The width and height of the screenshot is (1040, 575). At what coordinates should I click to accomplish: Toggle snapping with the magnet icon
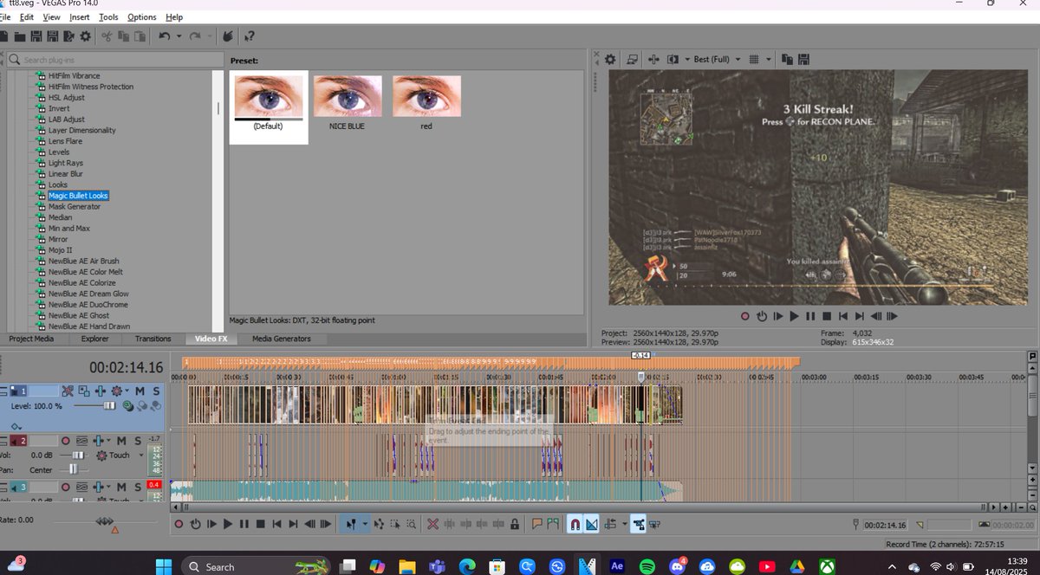point(575,523)
